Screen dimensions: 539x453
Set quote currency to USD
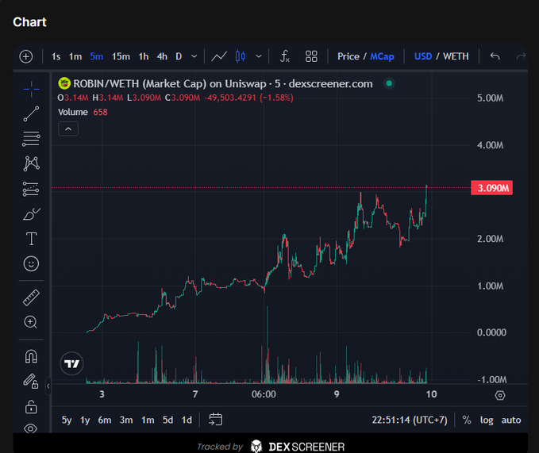click(x=423, y=56)
